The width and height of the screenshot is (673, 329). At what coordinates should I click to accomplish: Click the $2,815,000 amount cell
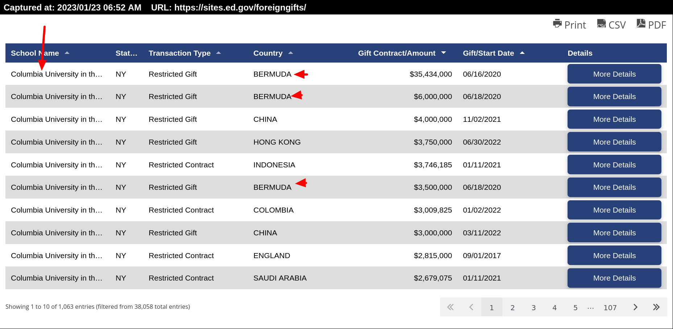click(433, 256)
